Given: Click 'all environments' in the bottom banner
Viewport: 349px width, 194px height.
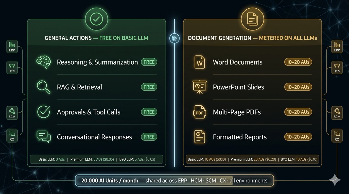Looking at the screenshot, I should coord(248,181).
